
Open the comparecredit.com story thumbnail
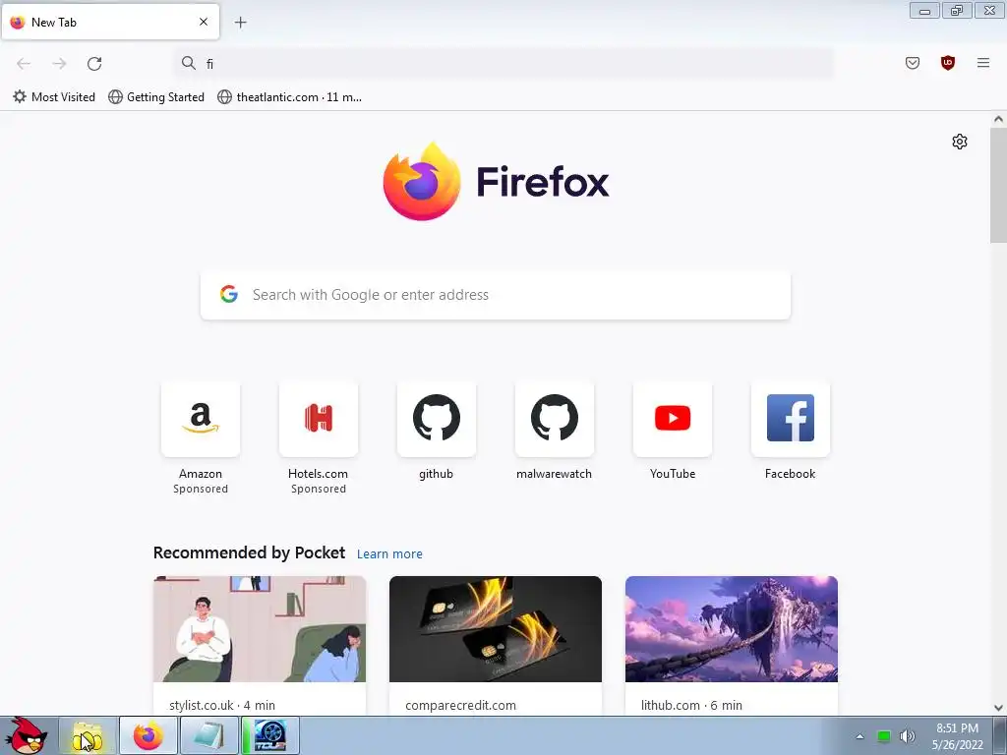tap(496, 629)
